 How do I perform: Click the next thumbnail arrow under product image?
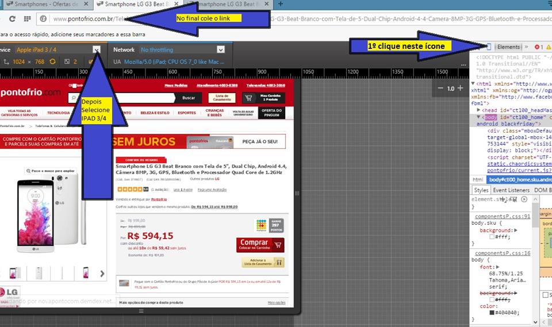[102, 274]
